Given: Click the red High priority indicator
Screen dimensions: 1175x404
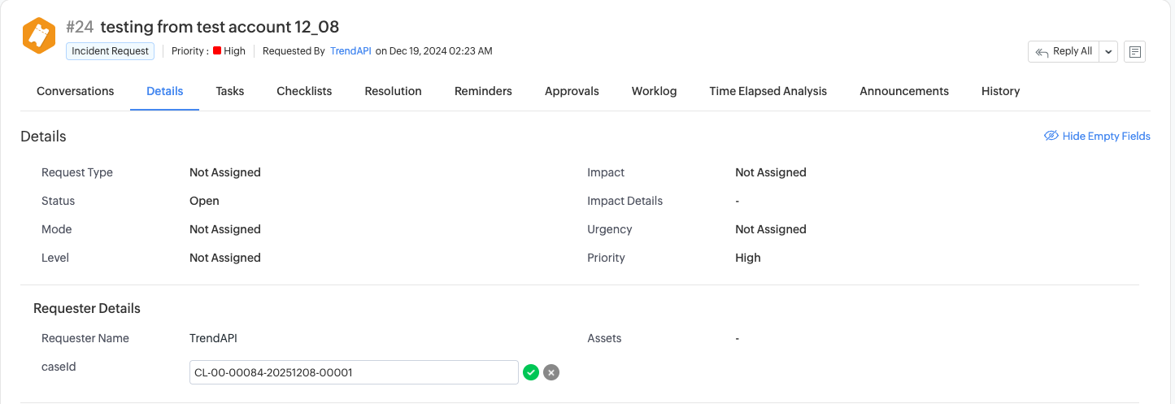Looking at the screenshot, I should pyautogui.click(x=217, y=51).
